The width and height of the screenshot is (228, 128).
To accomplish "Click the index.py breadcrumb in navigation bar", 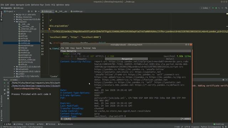I will (19, 8).
